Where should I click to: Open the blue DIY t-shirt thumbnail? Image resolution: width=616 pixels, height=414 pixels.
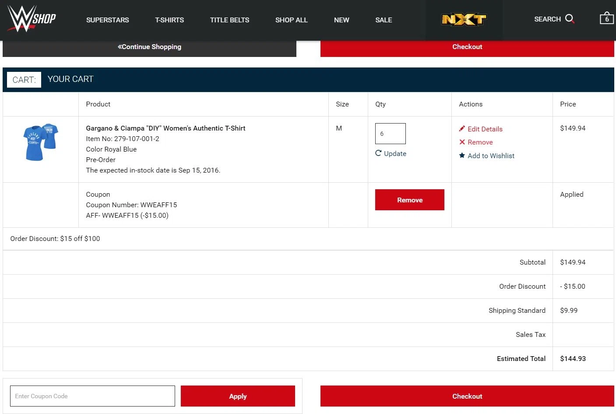coord(40,142)
